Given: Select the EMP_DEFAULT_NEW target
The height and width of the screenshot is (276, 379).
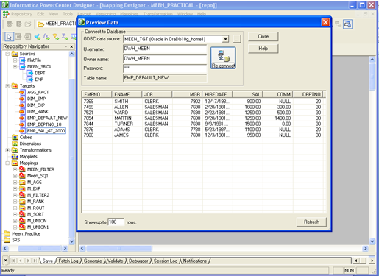Looking at the screenshot, I should coord(47,118).
